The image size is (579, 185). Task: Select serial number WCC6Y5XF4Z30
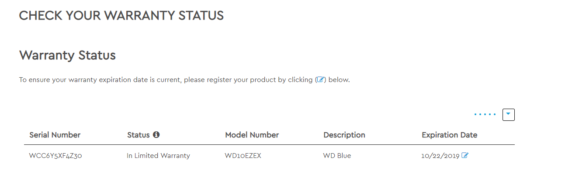coord(55,156)
